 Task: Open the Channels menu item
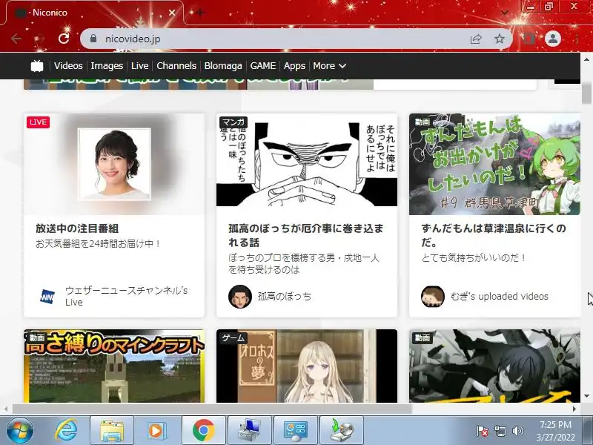click(x=176, y=66)
